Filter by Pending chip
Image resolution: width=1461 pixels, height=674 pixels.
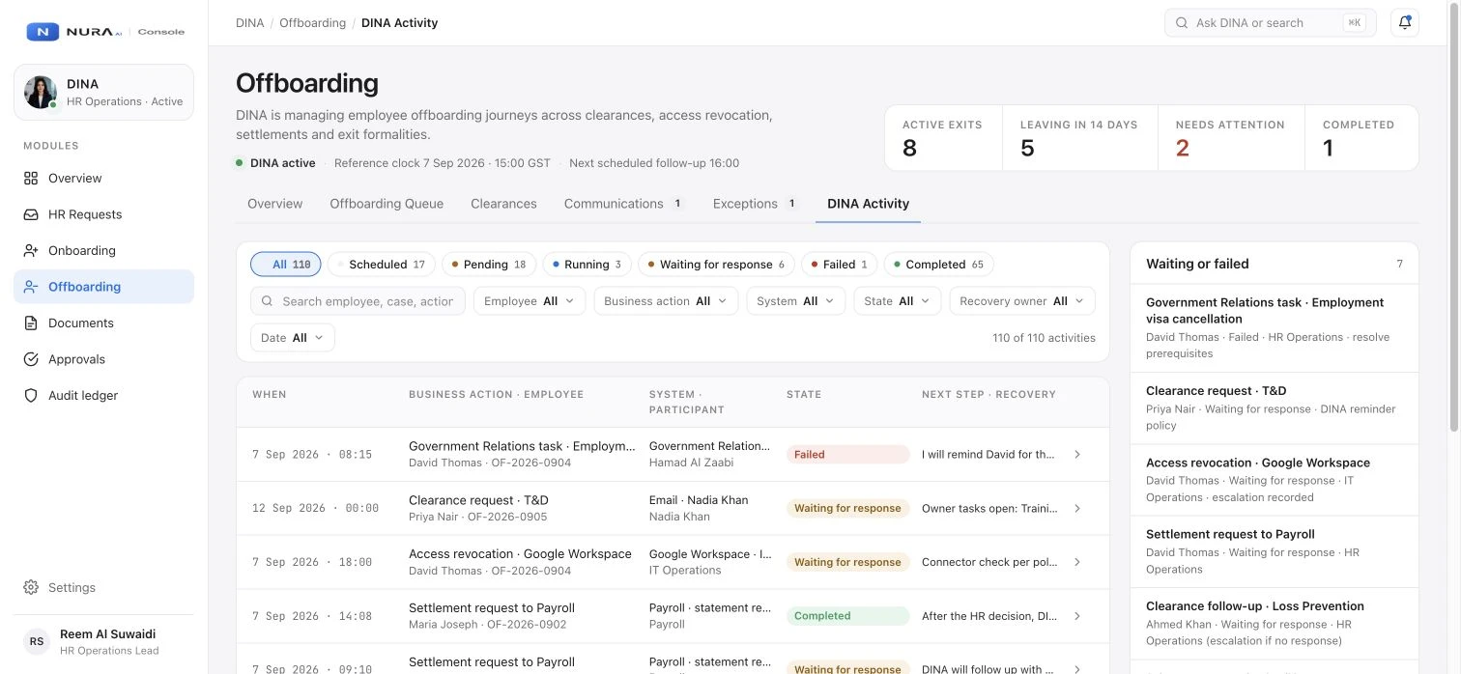point(489,265)
